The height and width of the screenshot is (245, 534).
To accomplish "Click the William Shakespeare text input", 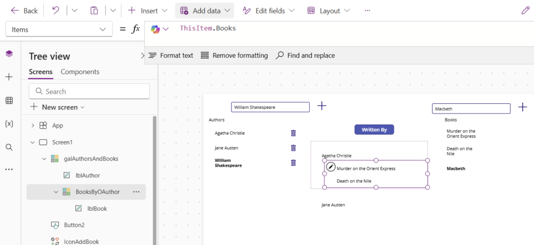I will click(271, 107).
